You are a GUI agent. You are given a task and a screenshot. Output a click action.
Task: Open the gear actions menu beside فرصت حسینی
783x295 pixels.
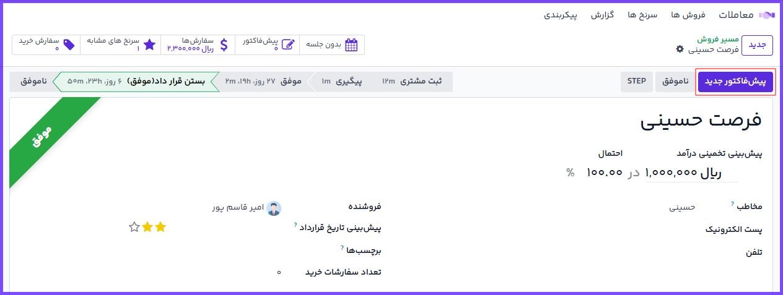pos(680,49)
